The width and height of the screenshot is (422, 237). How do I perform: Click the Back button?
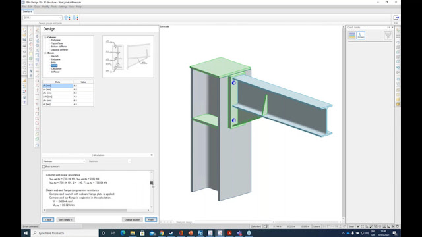(48, 219)
